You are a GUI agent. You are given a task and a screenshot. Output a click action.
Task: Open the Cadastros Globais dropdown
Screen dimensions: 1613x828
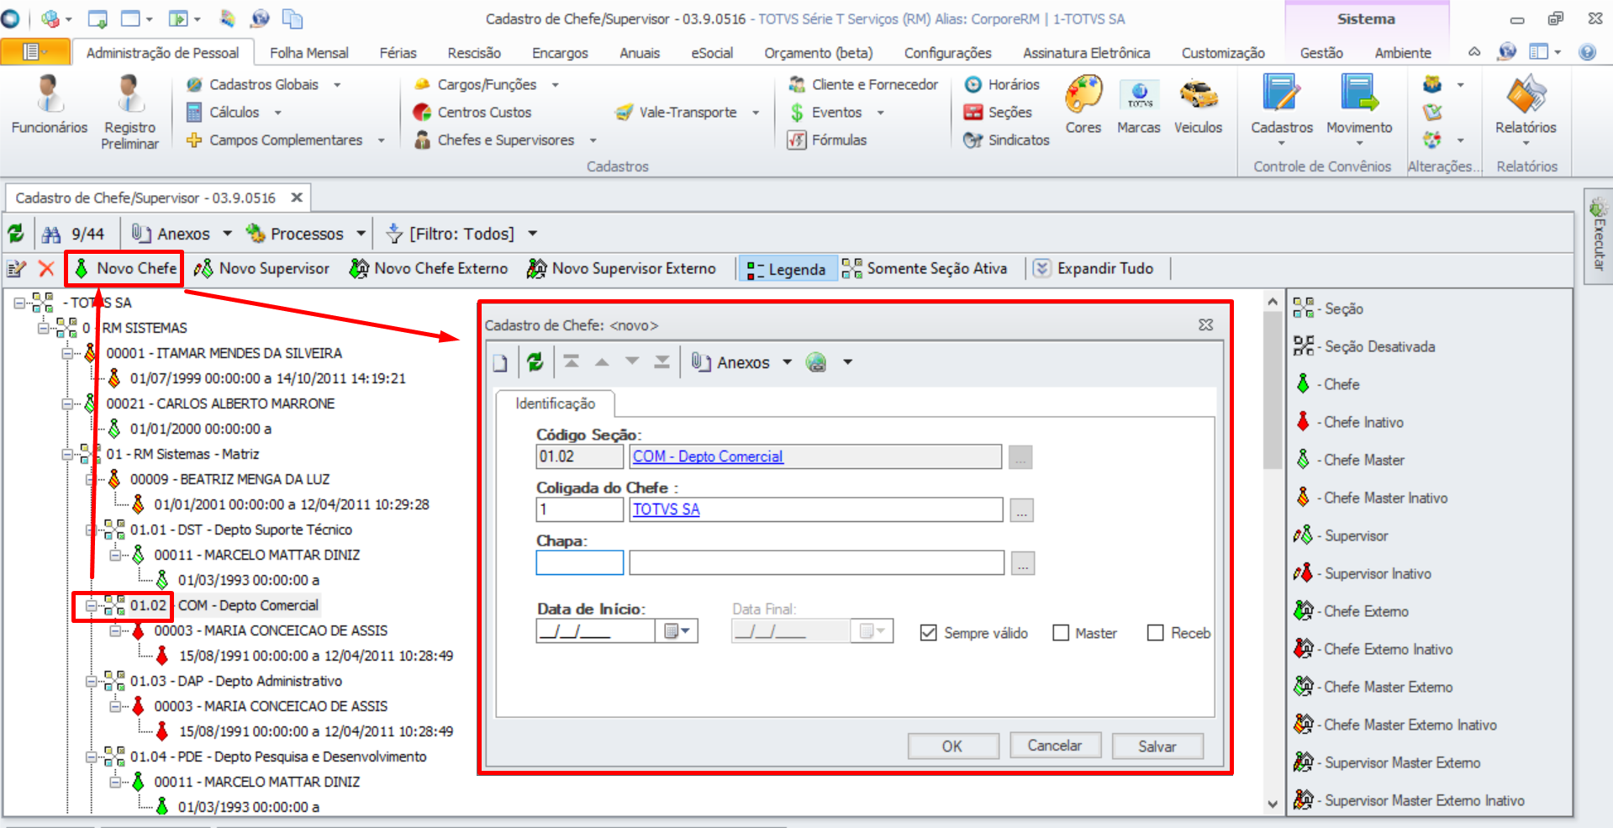[x=337, y=85]
